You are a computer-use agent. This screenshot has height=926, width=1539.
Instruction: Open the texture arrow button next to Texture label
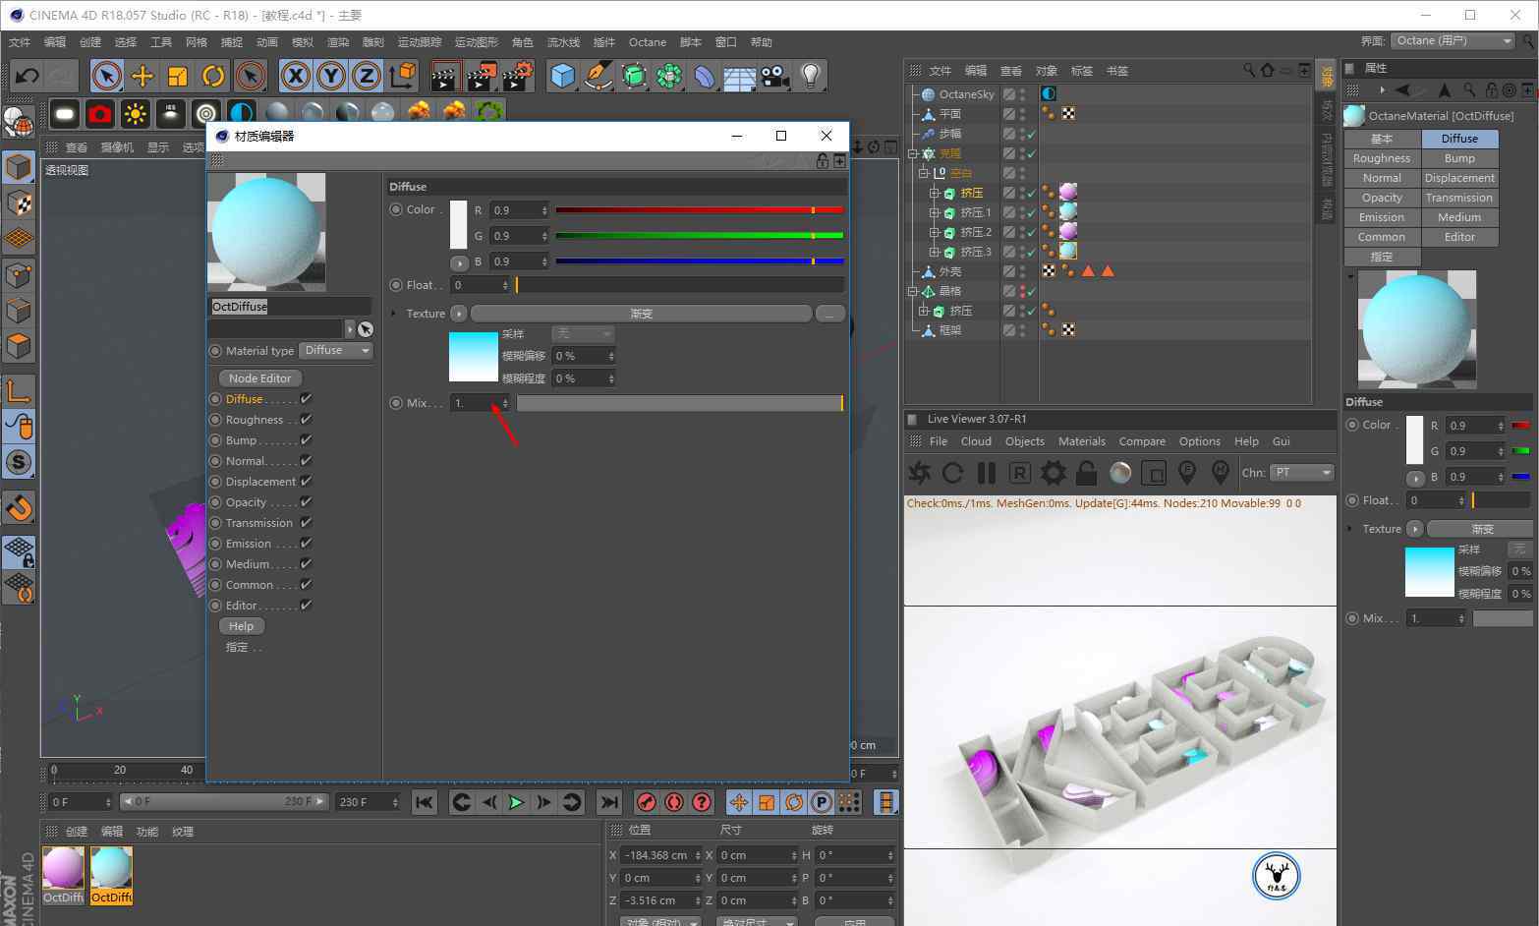click(x=459, y=314)
